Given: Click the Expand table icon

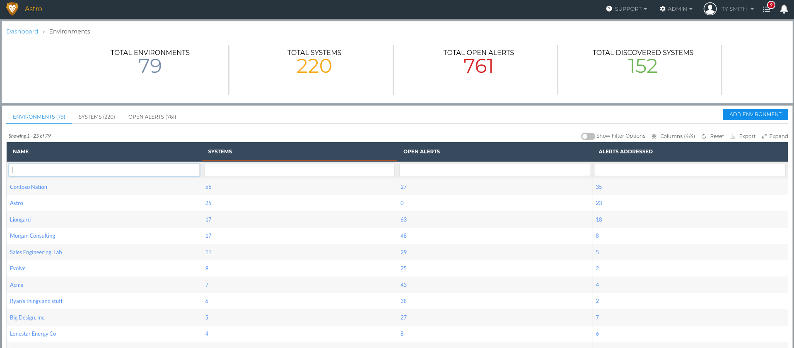Looking at the screenshot, I should point(764,136).
